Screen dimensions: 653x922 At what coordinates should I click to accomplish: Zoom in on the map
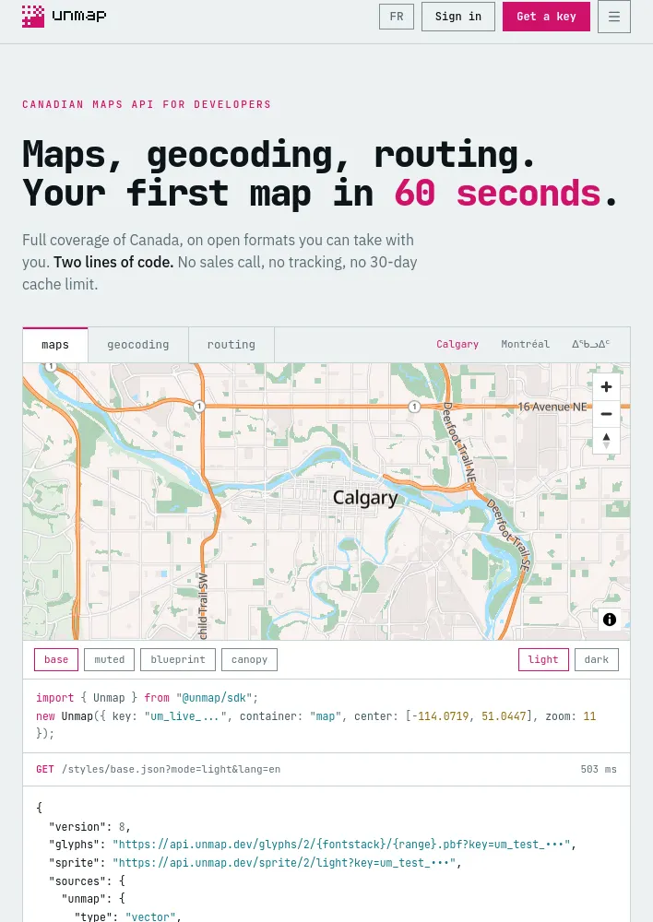coord(607,387)
